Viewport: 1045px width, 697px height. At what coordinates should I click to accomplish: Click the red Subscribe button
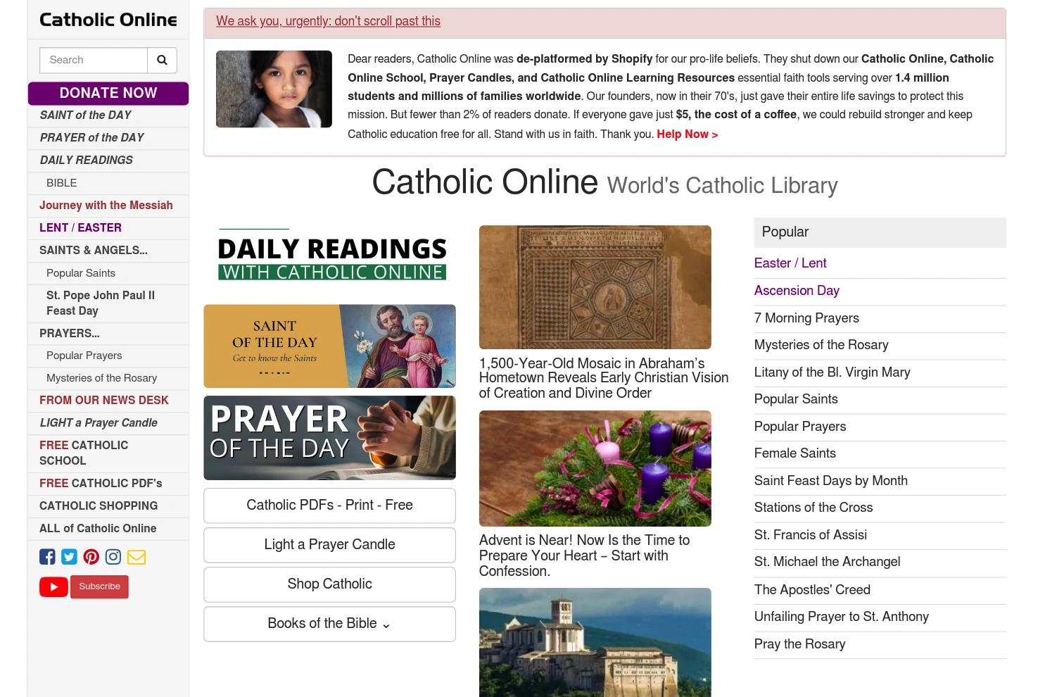[99, 586]
